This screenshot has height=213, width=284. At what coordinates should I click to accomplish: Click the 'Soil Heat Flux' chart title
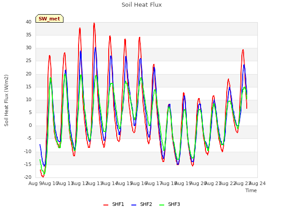(142, 5)
